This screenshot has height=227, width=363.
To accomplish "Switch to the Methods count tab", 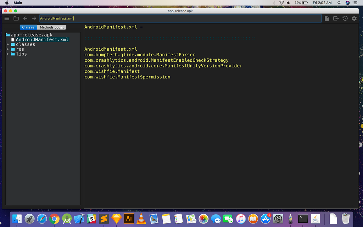I will 52,27.
